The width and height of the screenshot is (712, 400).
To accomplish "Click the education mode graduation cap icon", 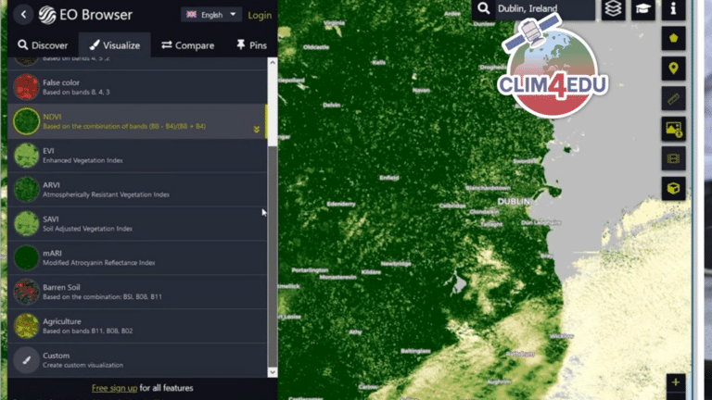I will pos(642,9).
